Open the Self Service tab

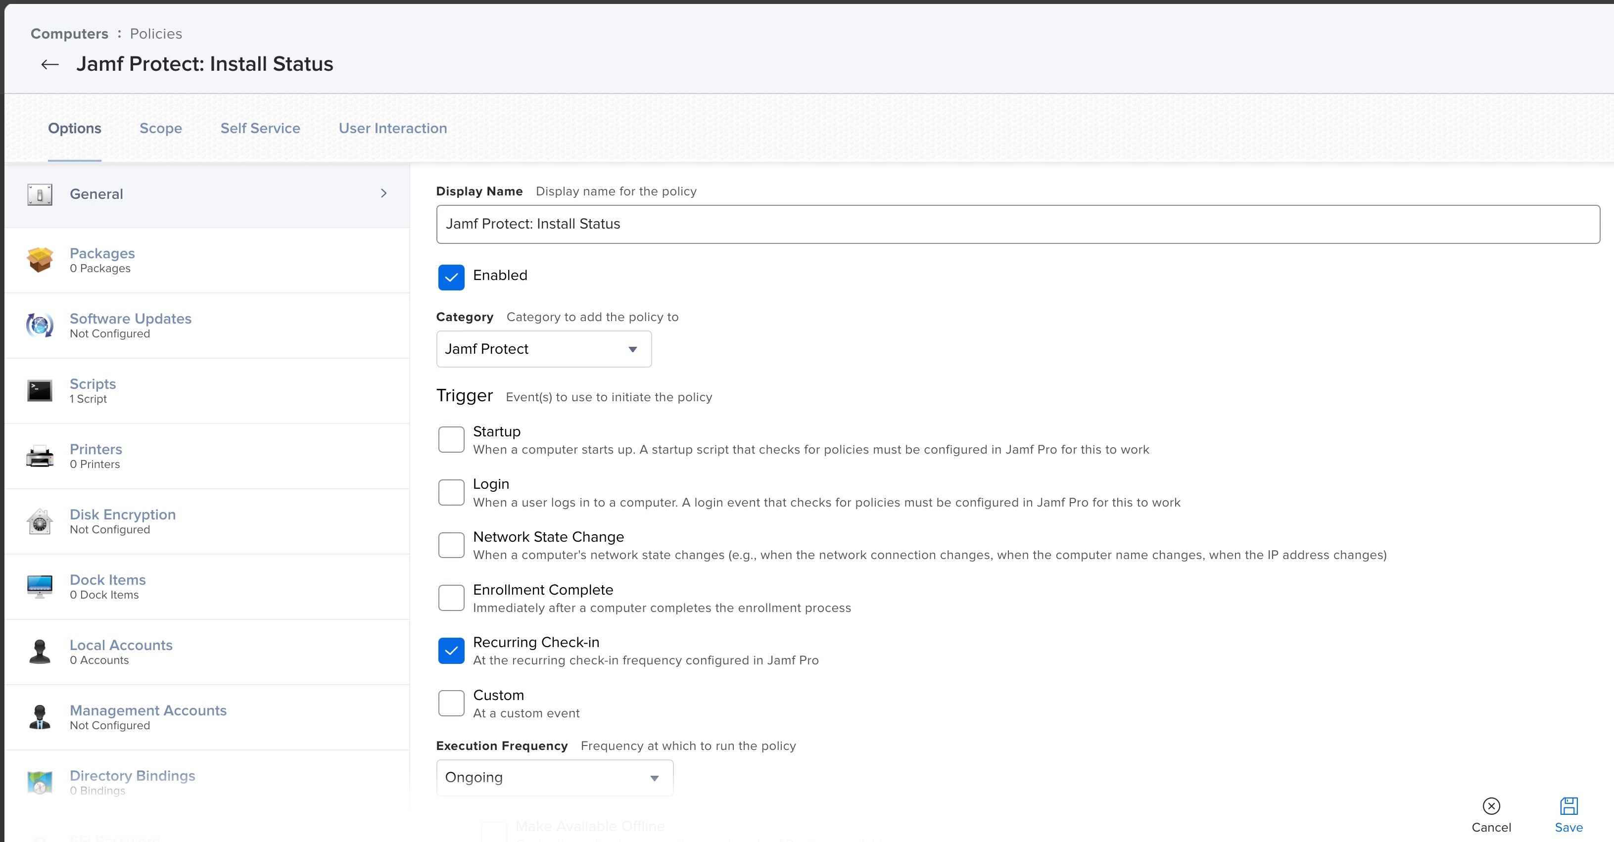pyautogui.click(x=260, y=129)
